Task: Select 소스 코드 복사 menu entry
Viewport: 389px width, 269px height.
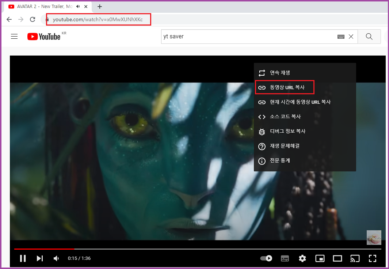Action: tap(305, 117)
